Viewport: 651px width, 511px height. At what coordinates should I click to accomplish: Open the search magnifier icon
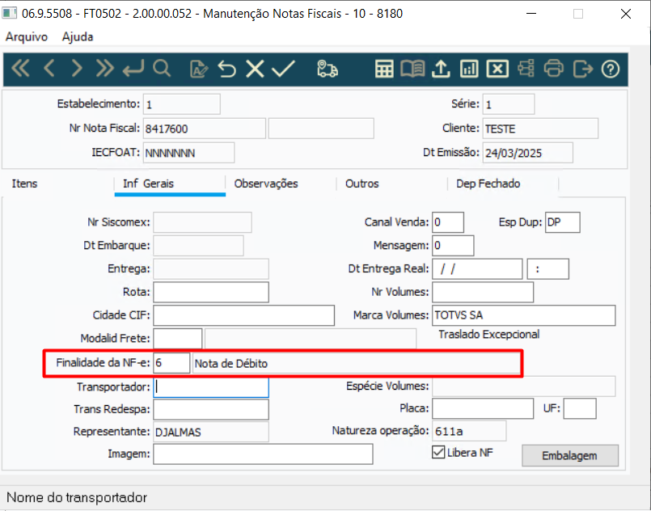(162, 69)
